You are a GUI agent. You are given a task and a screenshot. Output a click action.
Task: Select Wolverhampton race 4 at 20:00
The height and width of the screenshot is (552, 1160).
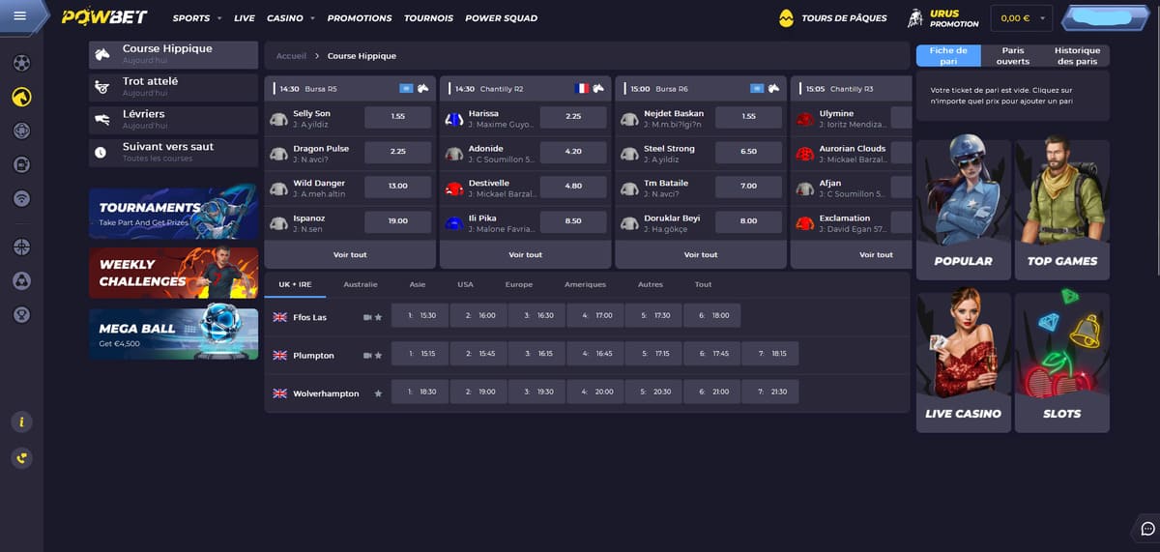[x=595, y=392]
